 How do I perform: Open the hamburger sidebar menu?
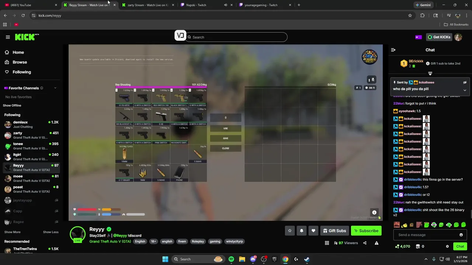point(8,37)
